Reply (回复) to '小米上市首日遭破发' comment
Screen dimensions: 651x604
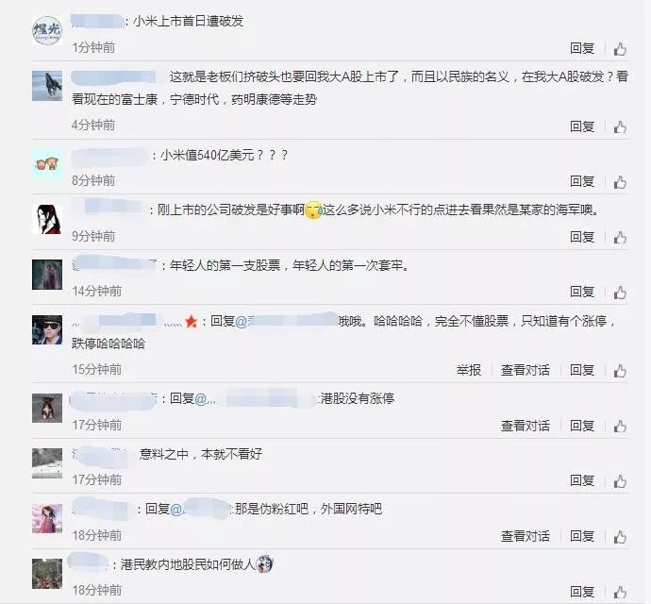point(582,48)
